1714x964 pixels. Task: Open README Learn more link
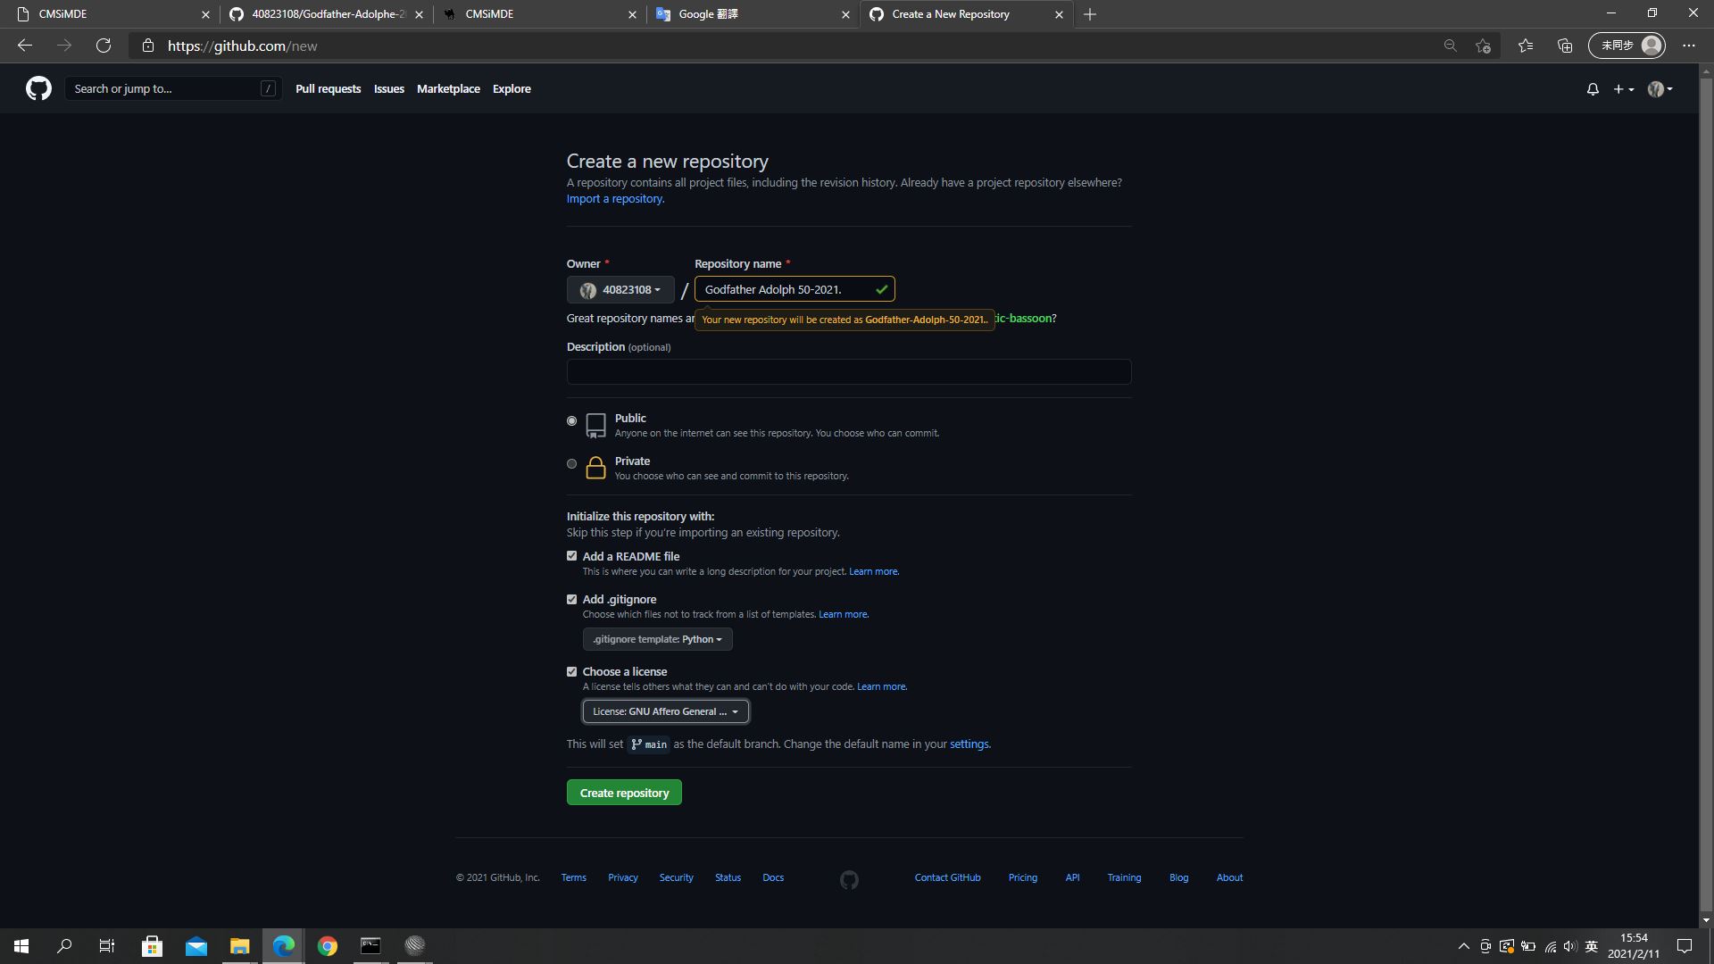[x=873, y=571]
